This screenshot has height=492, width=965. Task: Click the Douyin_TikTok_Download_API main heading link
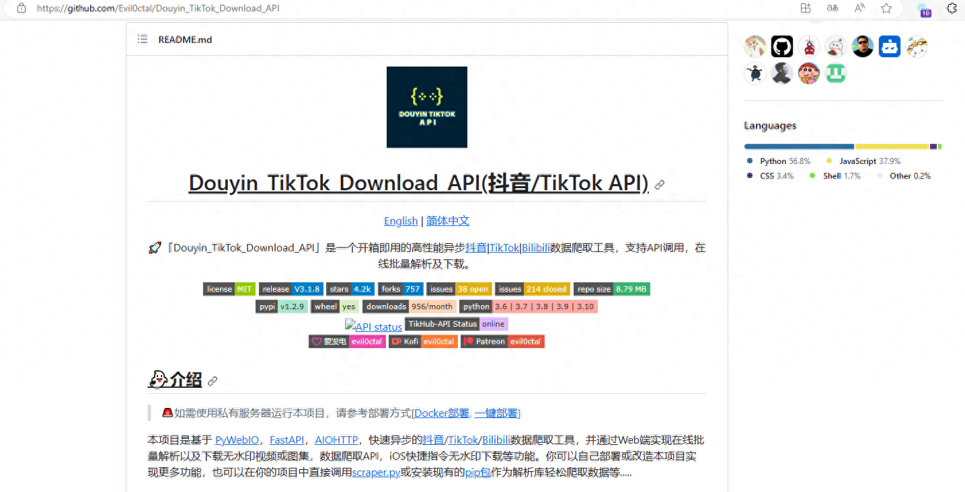point(418,183)
